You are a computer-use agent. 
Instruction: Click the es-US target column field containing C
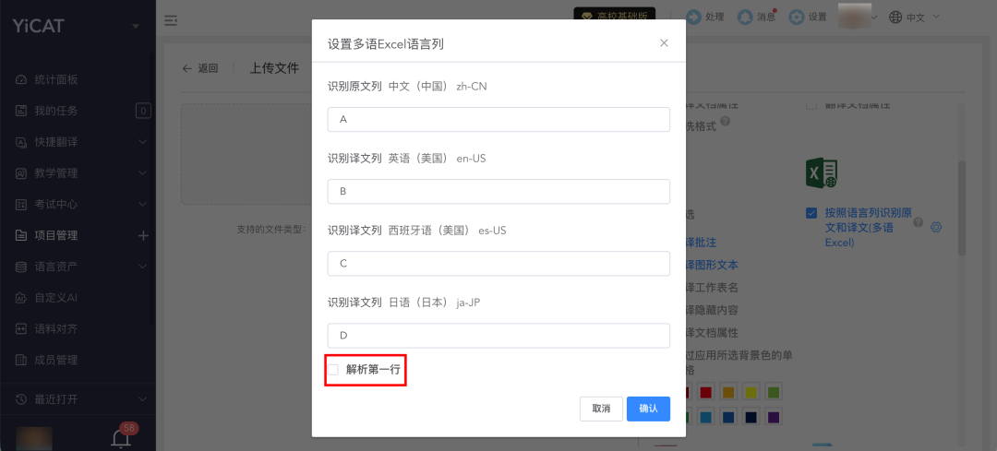[x=498, y=264]
